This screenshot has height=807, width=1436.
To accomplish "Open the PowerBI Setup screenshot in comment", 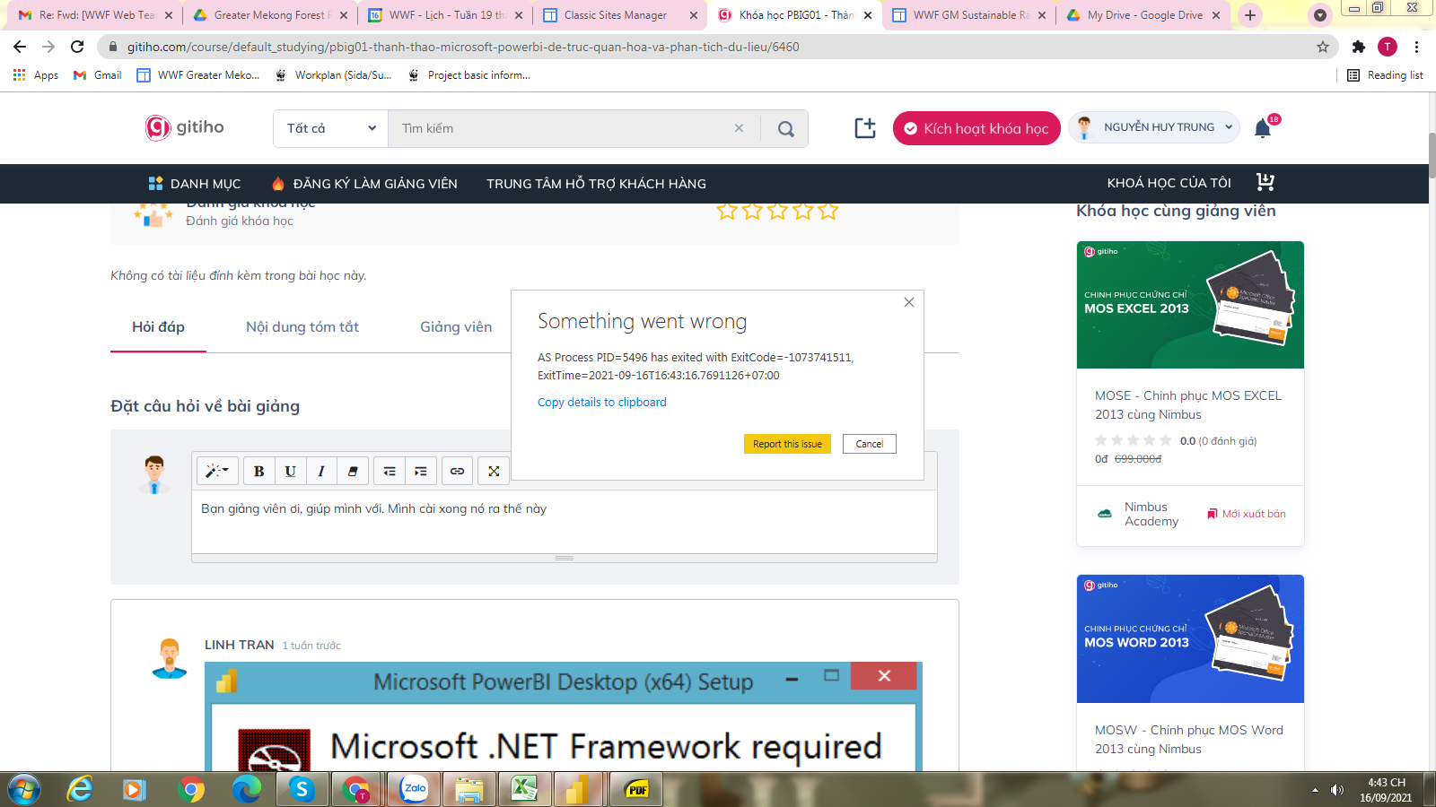I will click(x=564, y=716).
